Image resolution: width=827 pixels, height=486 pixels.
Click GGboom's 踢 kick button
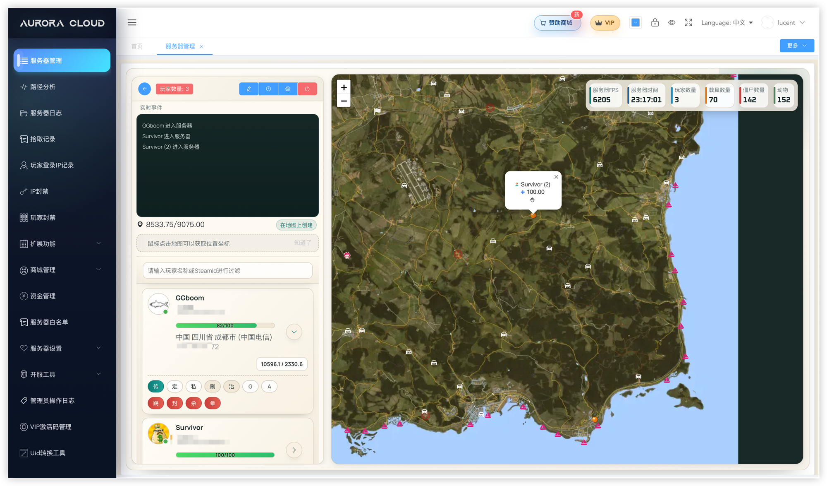point(155,403)
